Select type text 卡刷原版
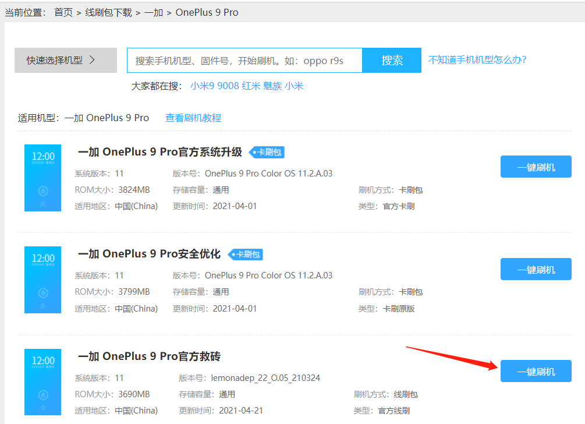 [399, 309]
